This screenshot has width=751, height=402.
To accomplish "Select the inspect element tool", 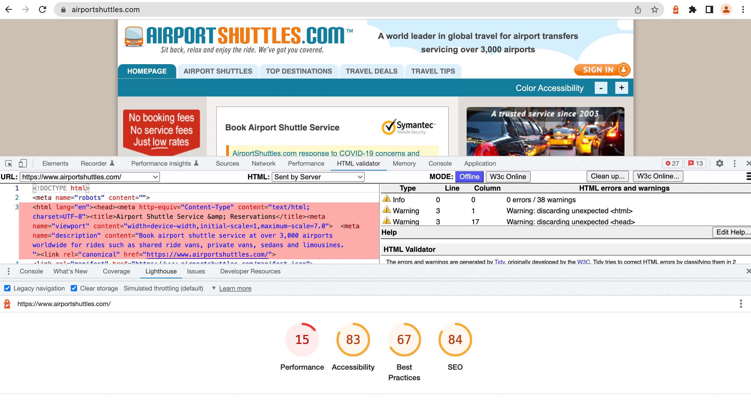I will (9, 164).
